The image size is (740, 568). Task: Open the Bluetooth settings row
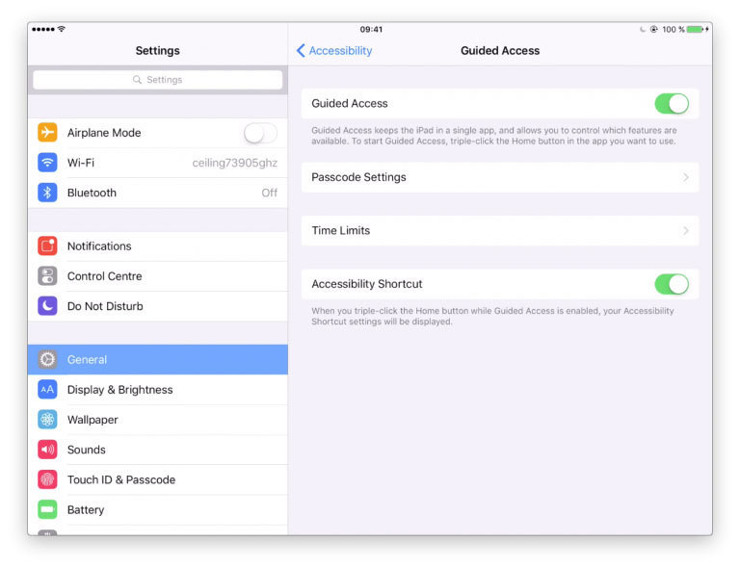point(158,193)
